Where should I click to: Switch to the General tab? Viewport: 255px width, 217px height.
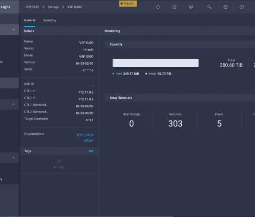pos(30,20)
